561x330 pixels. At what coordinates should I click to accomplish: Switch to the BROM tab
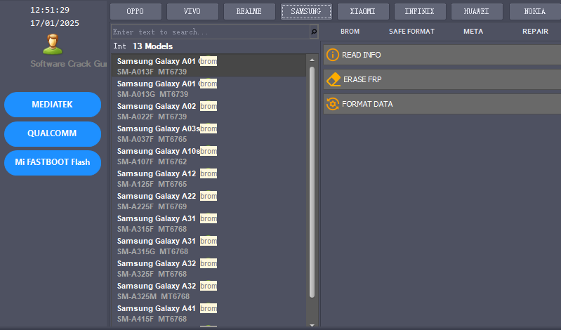[350, 32]
